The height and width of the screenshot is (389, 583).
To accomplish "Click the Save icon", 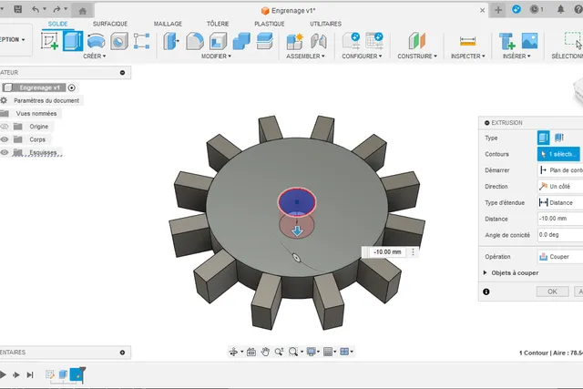I will (x=17, y=9).
